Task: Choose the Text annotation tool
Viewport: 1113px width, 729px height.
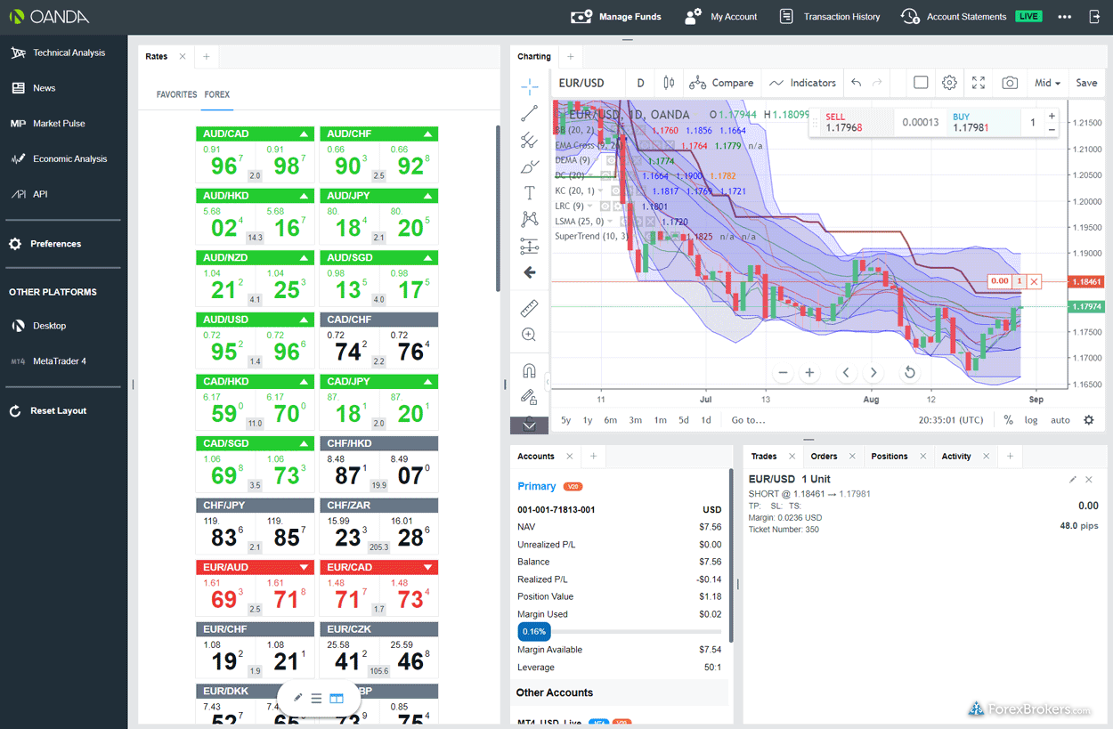Action: pyautogui.click(x=530, y=192)
